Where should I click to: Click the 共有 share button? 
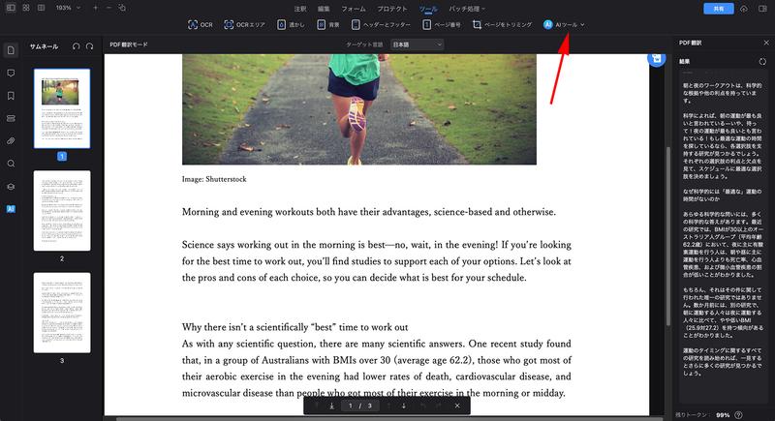click(717, 8)
